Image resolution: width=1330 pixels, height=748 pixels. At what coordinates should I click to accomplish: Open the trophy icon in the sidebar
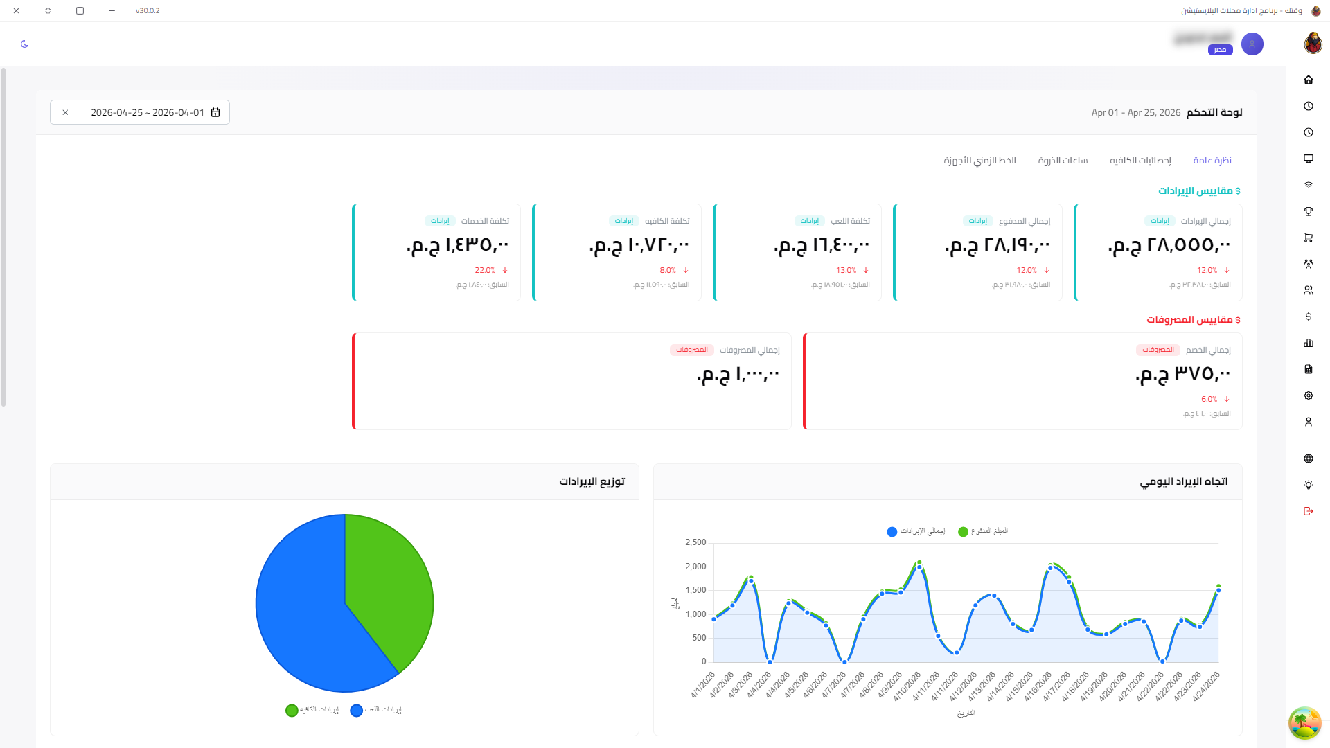(1309, 211)
